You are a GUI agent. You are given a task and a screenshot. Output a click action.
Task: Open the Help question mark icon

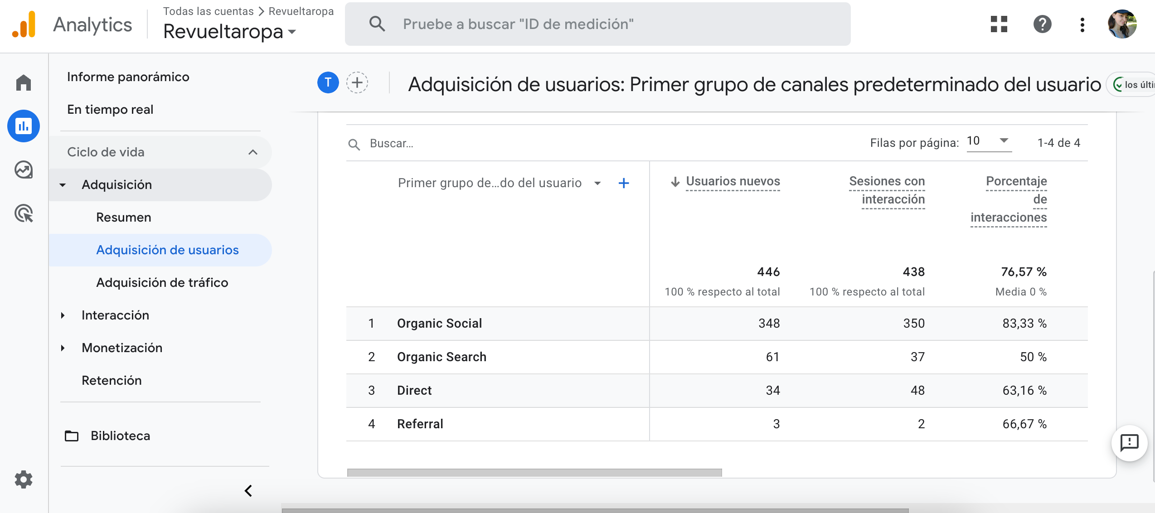click(1042, 24)
